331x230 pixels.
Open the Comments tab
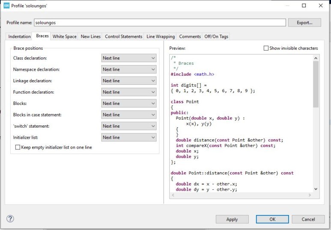[x=190, y=36]
